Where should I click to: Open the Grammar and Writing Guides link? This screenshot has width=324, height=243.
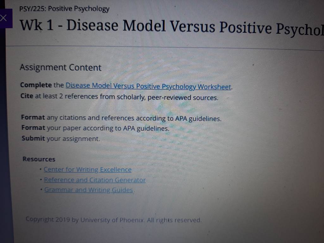click(89, 190)
